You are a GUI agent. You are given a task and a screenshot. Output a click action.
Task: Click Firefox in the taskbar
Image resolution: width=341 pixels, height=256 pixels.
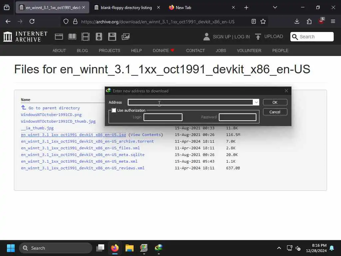pyautogui.click(x=115, y=248)
